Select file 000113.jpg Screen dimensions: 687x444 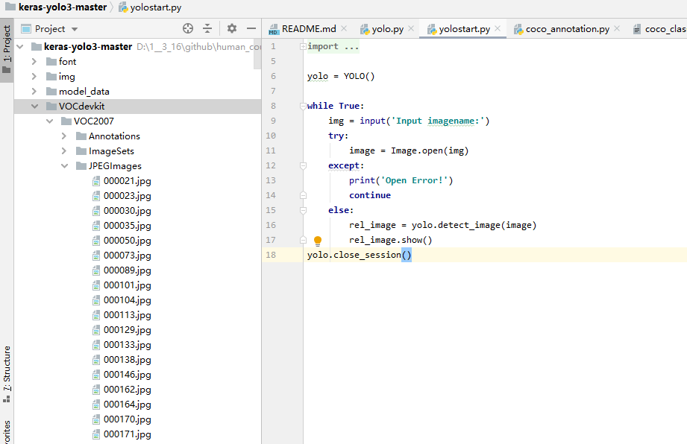click(x=127, y=314)
